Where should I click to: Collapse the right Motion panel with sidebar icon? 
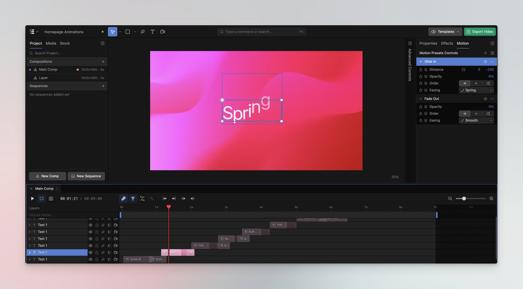492,44
